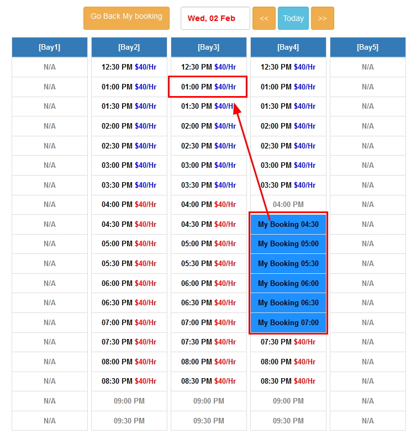Click the 04:00 PM slot in Bay2
Viewport: 411px width, 435px height.
click(129, 204)
